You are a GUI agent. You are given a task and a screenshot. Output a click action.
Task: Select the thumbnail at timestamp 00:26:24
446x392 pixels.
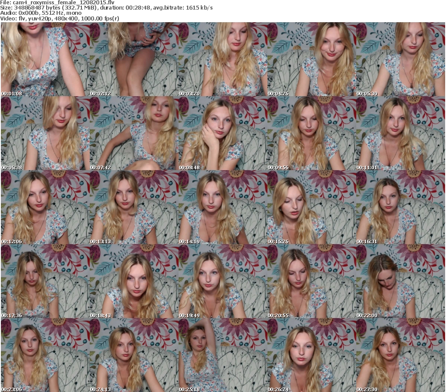point(312,355)
